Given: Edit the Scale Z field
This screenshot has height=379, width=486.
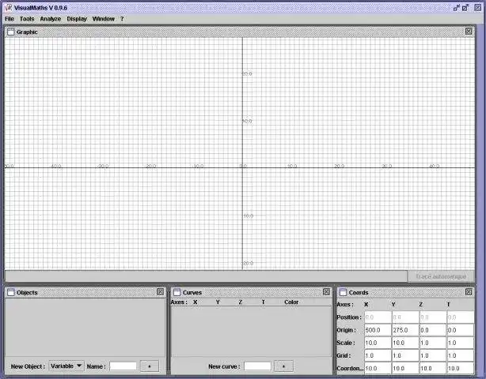Looking at the screenshot, I should click(x=433, y=343).
